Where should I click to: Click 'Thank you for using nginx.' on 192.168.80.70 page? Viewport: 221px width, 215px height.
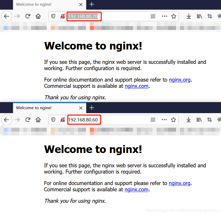[x=75, y=97]
